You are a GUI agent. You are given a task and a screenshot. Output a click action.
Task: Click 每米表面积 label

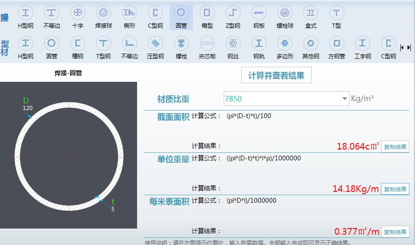pos(169,202)
